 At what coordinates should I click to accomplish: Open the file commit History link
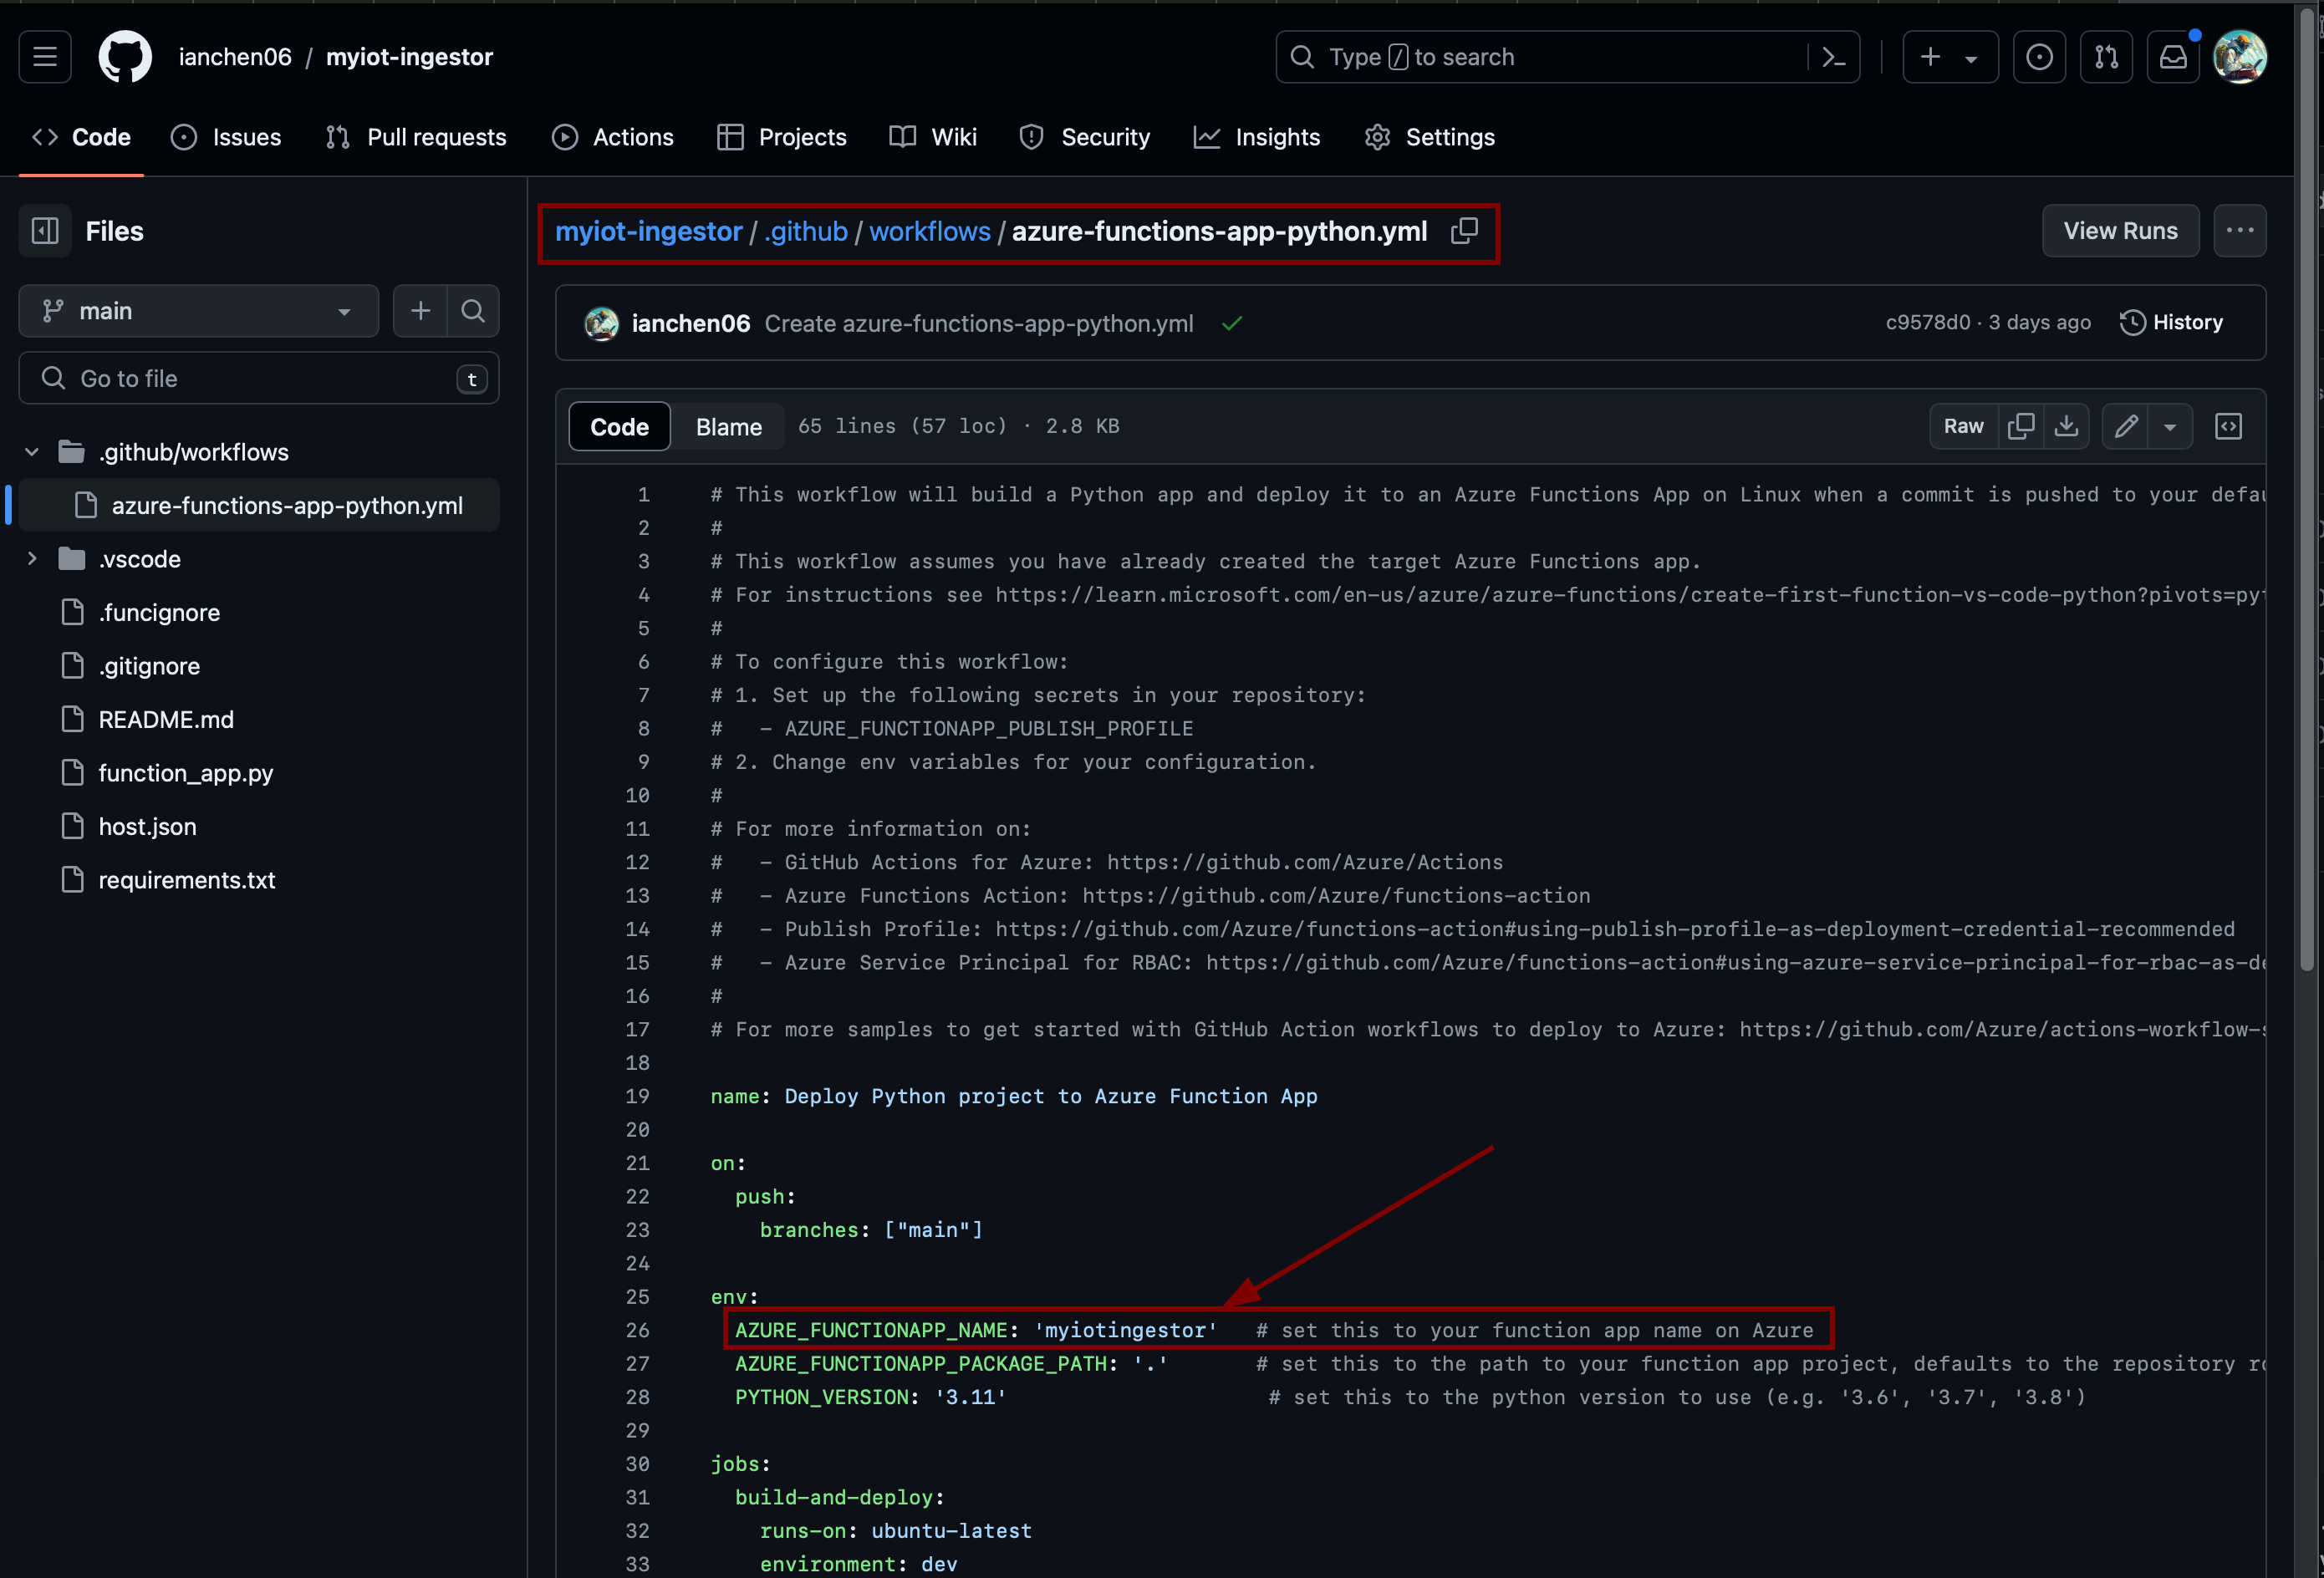(x=2171, y=322)
